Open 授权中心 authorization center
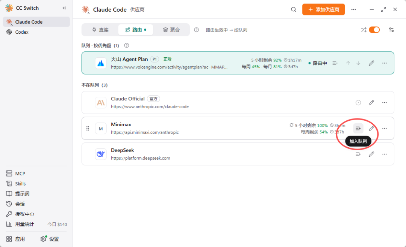This screenshot has width=406, height=247. click(x=20, y=214)
